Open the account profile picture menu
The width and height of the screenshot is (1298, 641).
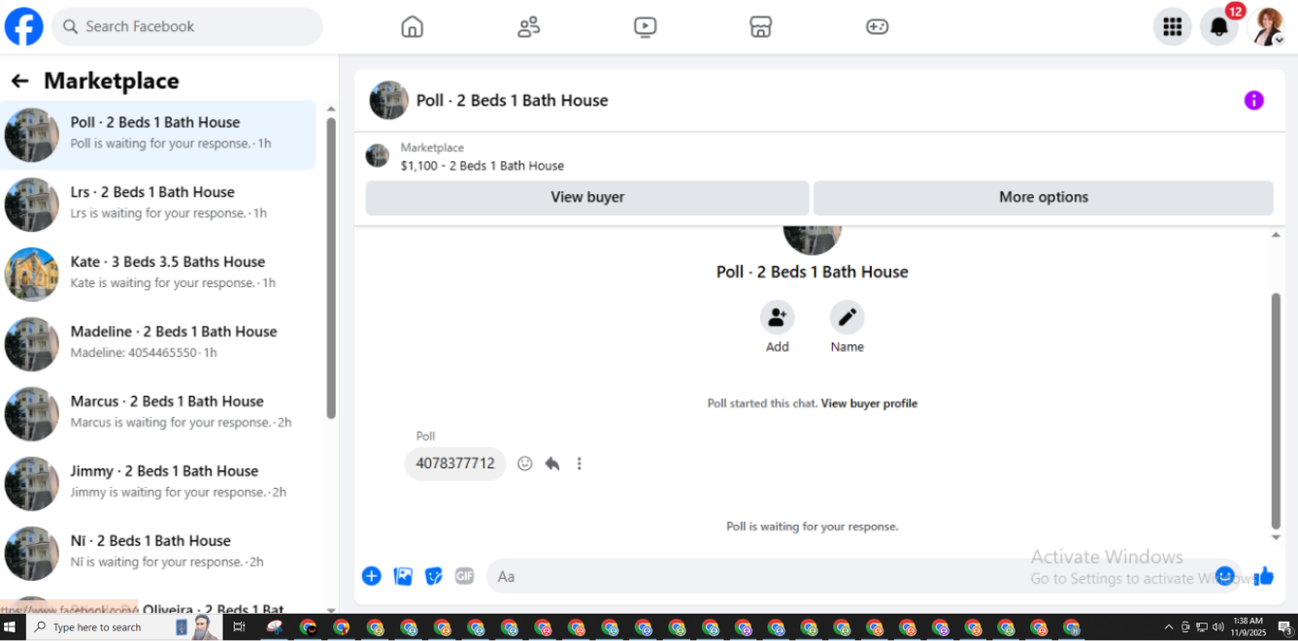pos(1268,27)
